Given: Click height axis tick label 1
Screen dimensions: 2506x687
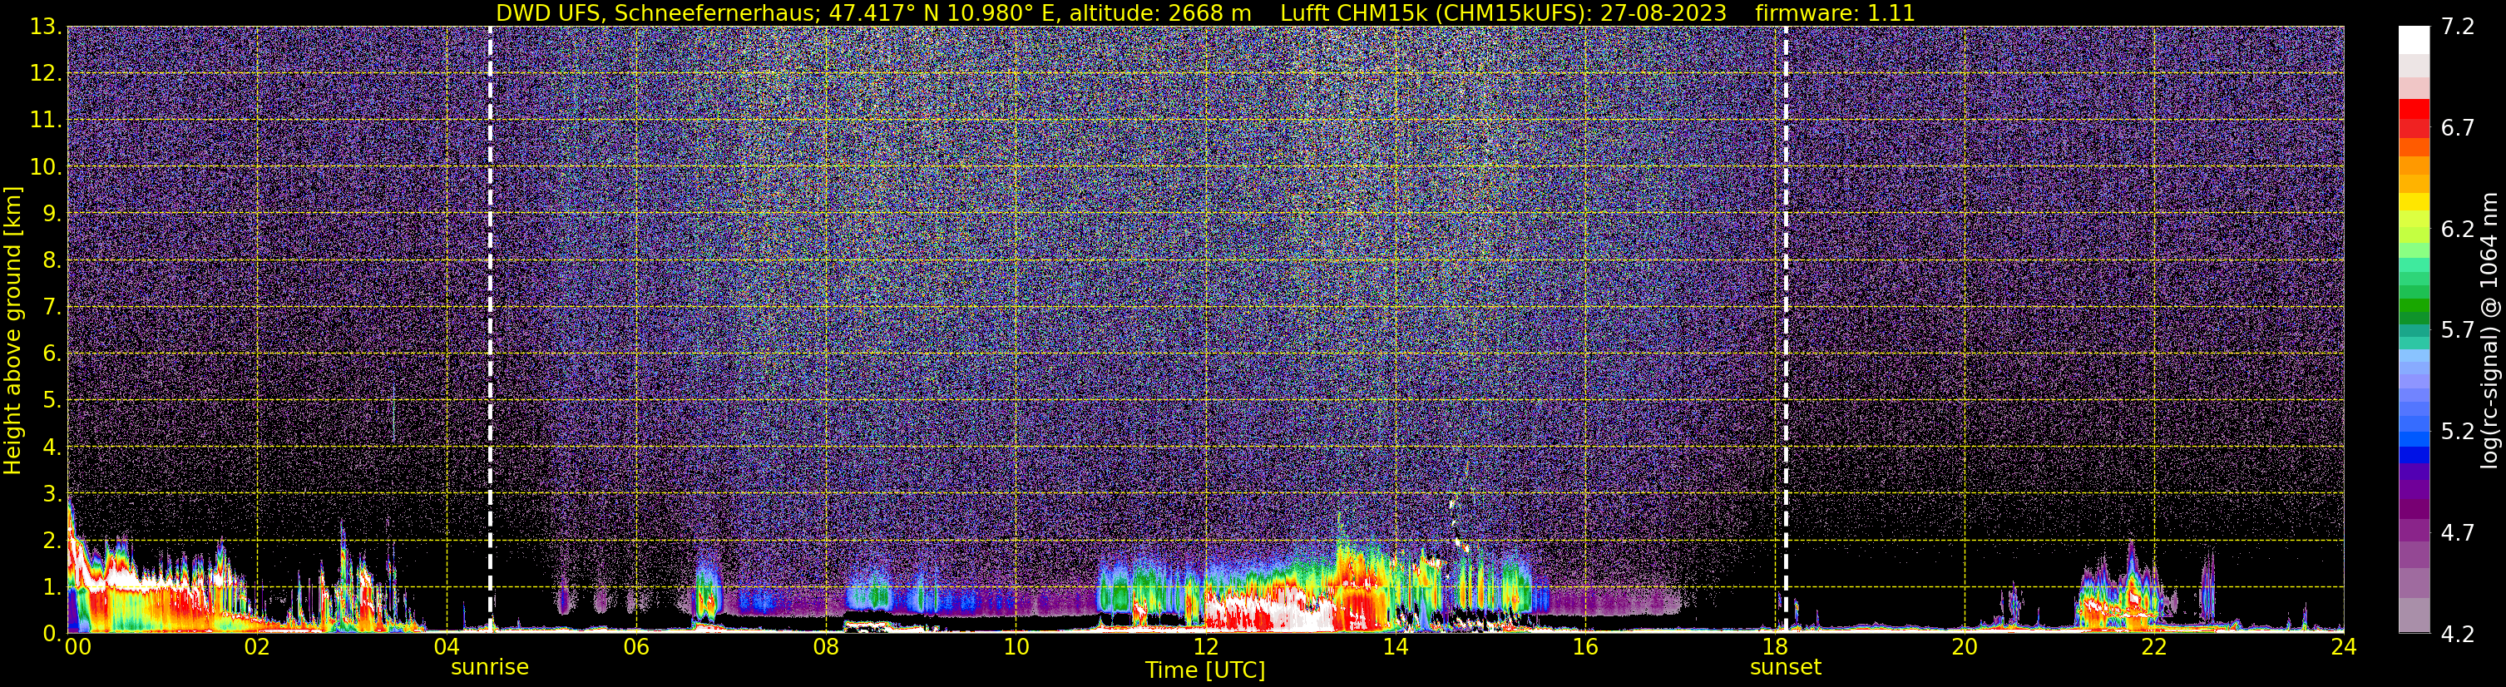Looking at the screenshot, I should point(52,586).
